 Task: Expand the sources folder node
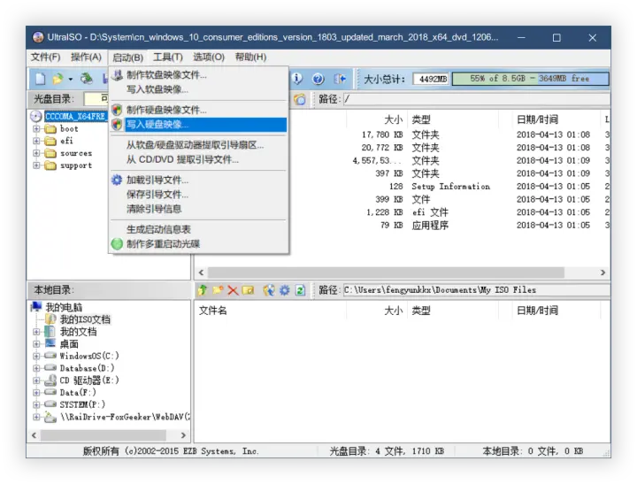coord(36,153)
